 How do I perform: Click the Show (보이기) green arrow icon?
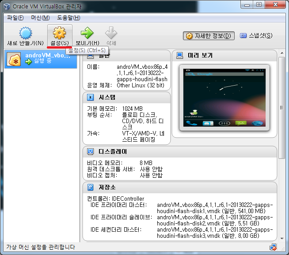point(87,33)
